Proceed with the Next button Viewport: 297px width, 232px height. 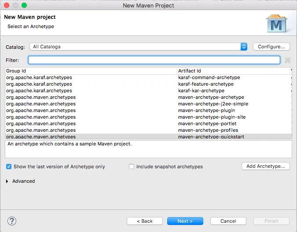point(185,221)
